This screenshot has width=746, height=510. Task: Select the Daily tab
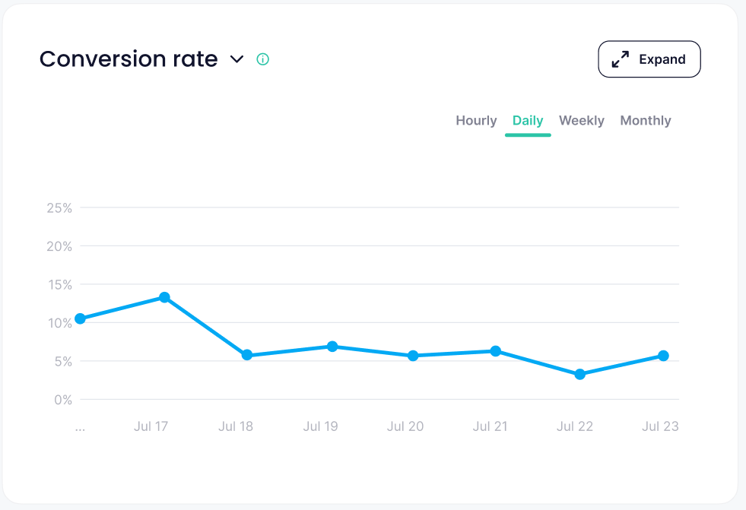click(x=528, y=121)
